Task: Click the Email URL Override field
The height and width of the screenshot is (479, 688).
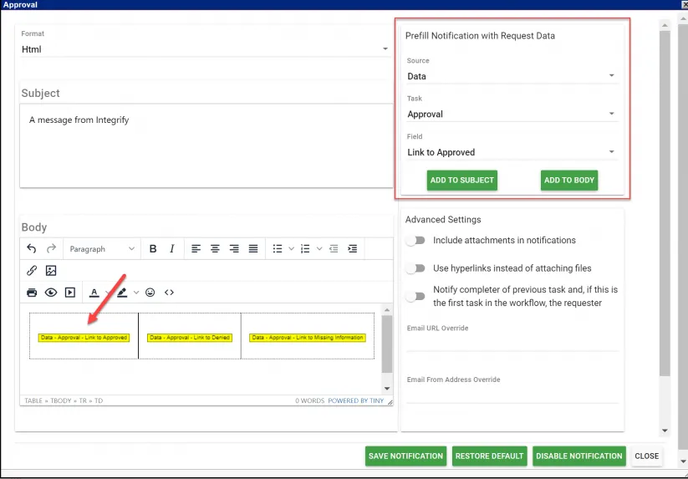Action: [512, 343]
